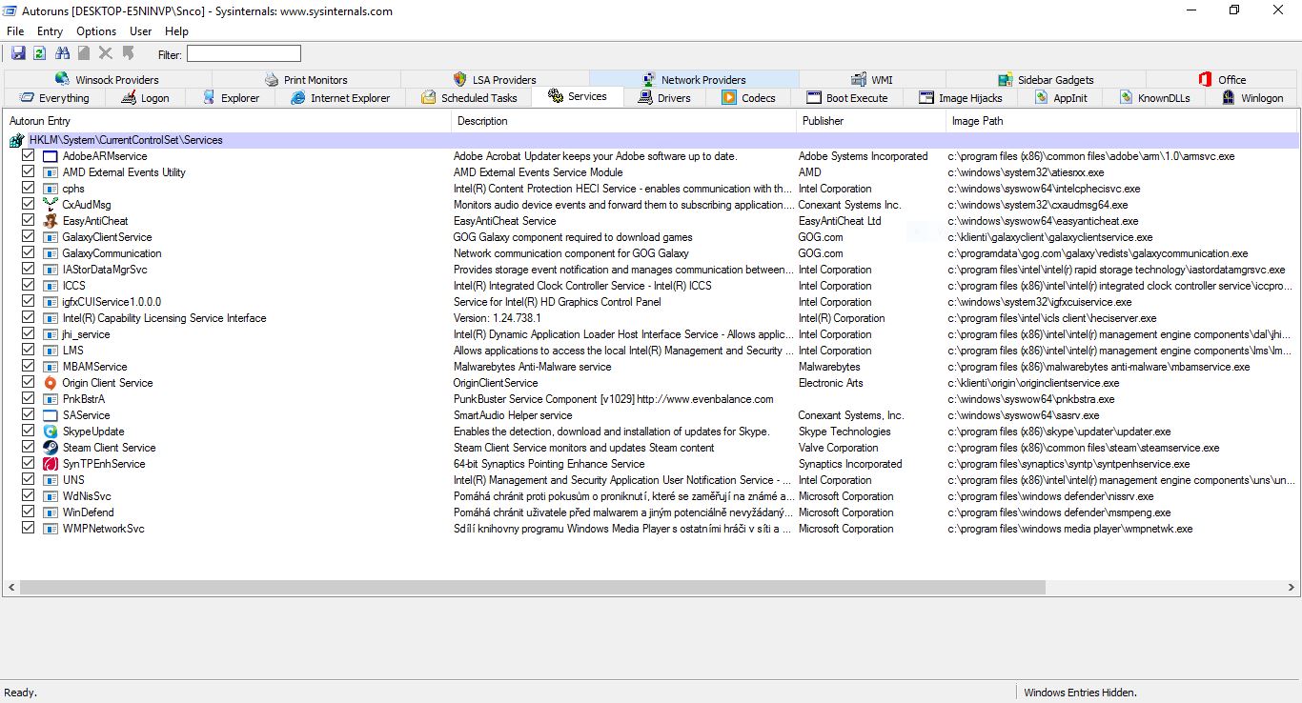The height and width of the screenshot is (703, 1302).
Task: Open the Options menu
Action: (x=96, y=31)
